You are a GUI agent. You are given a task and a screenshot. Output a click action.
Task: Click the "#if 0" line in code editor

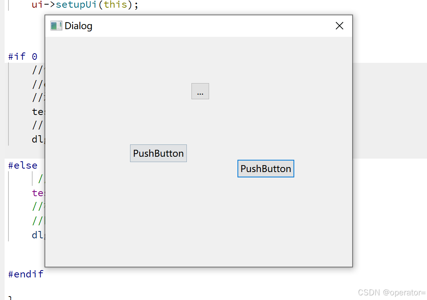pyautogui.click(x=23, y=57)
